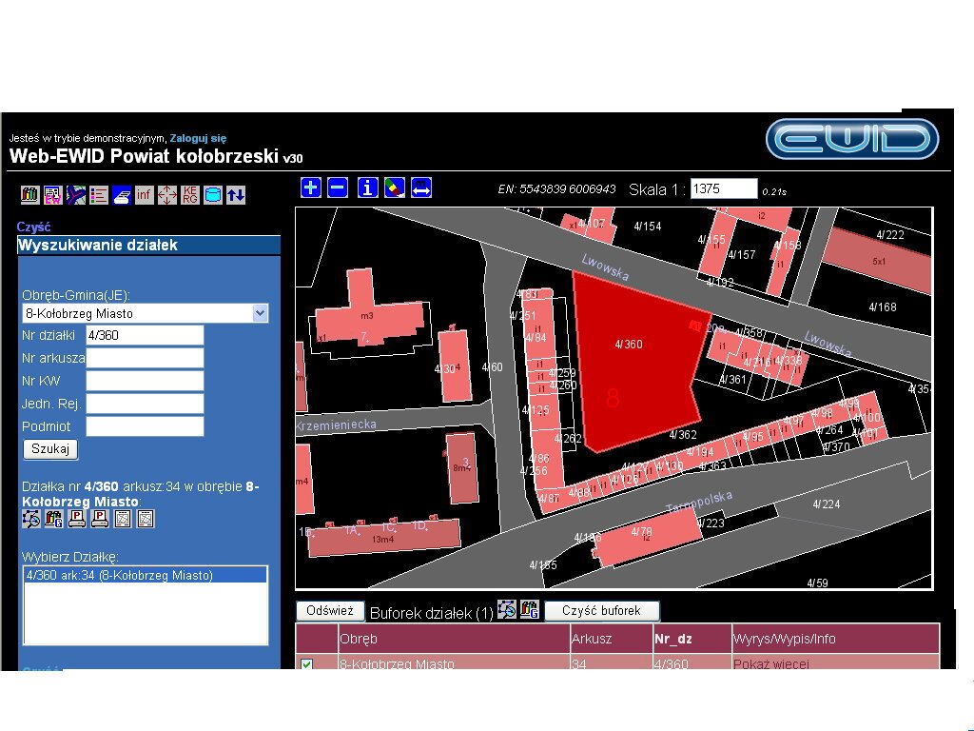Viewport: 974px width, 731px height.
Task: Focus the 'Jedn. Rej.' input field
Action: pyautogui.click(x=145, y=404)
